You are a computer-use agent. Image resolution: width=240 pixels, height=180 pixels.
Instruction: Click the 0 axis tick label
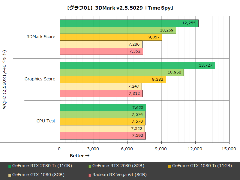(59, 148)
